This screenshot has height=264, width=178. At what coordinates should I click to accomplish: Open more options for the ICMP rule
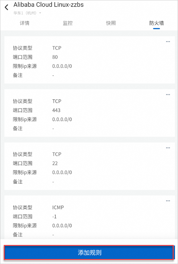[x=168, y=201]
